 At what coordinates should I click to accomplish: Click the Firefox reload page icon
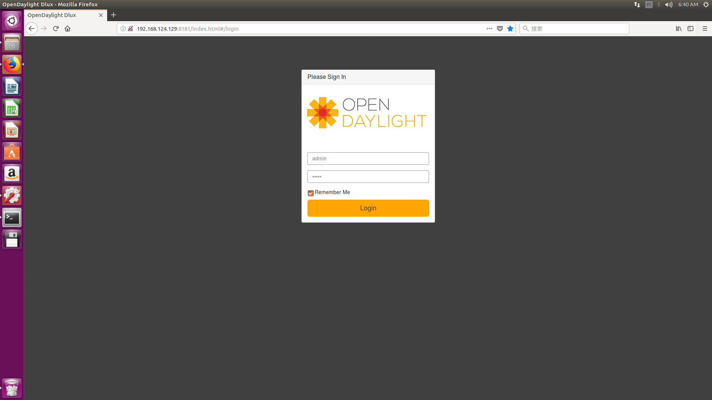click(x=56, y=29)
